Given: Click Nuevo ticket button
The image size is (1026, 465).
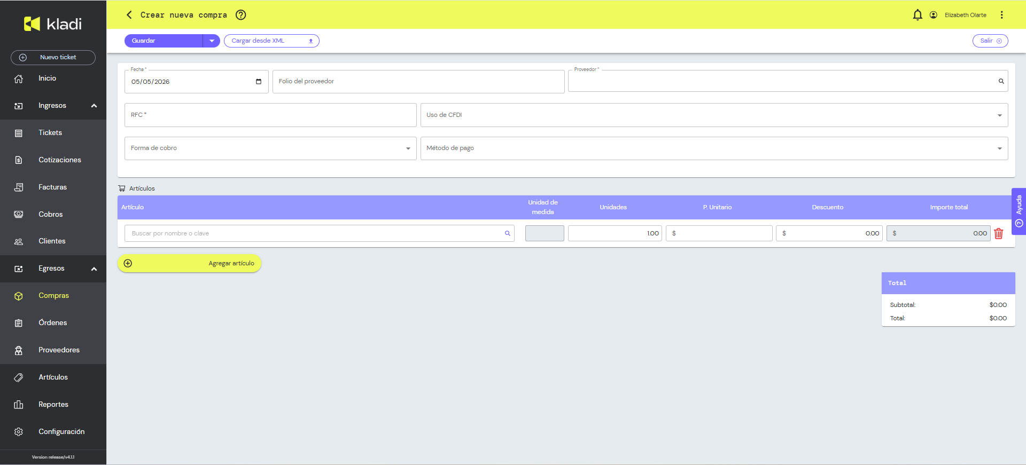Looking at the screenshot, I should point(53,57).
